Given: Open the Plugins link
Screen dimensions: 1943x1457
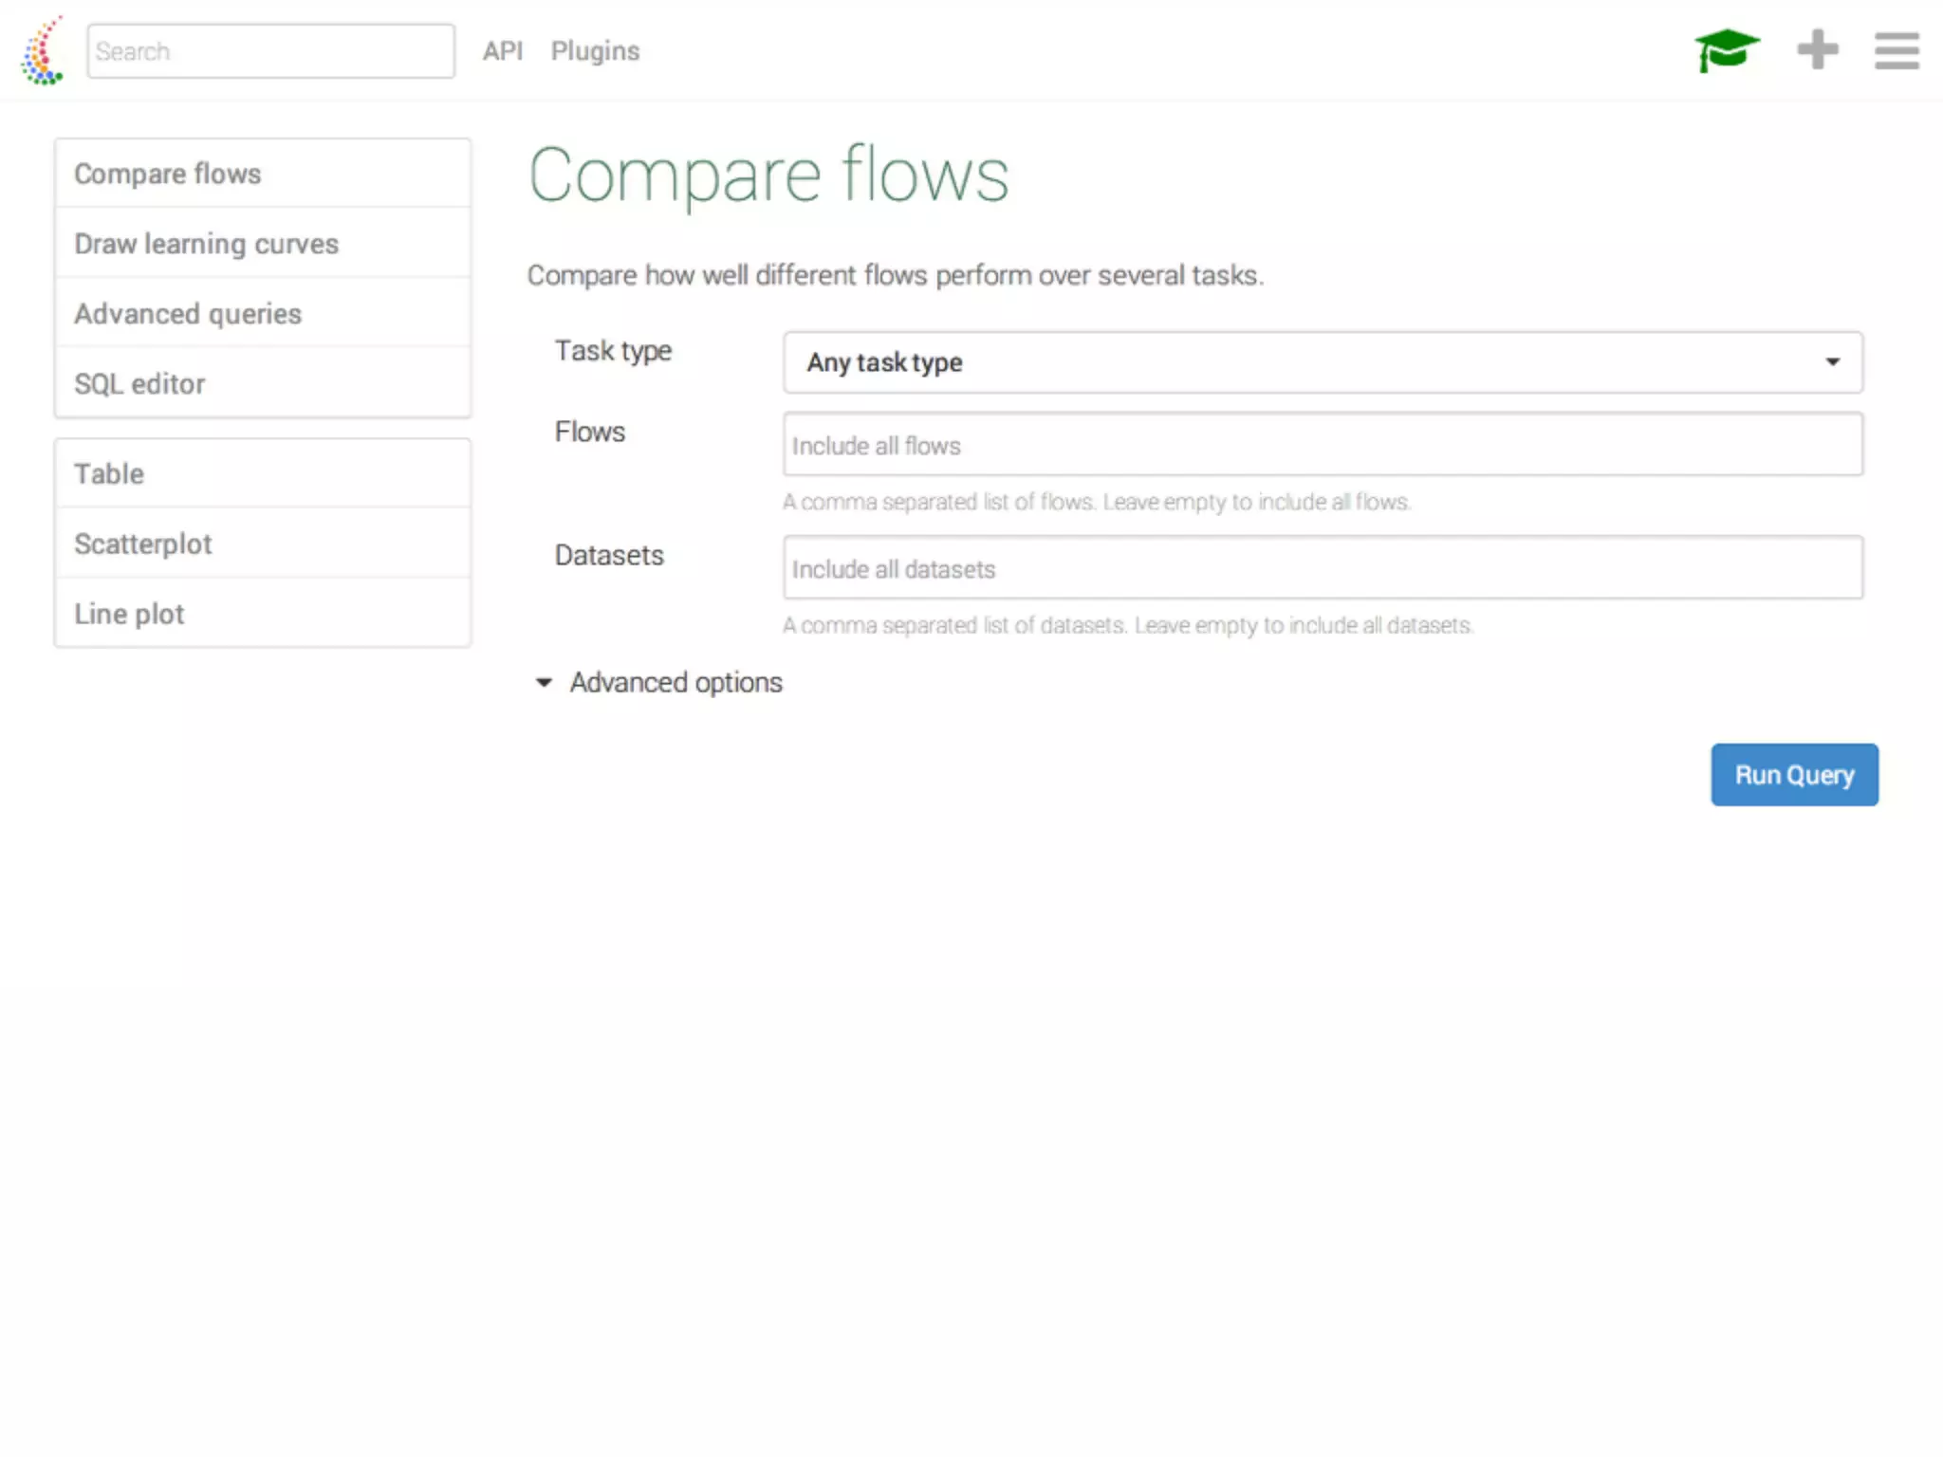Looking at the screenshot, I should tap(595, 51).
